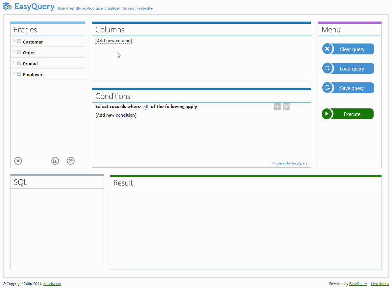Check the Product entity checkbox

tap(19, 63)
